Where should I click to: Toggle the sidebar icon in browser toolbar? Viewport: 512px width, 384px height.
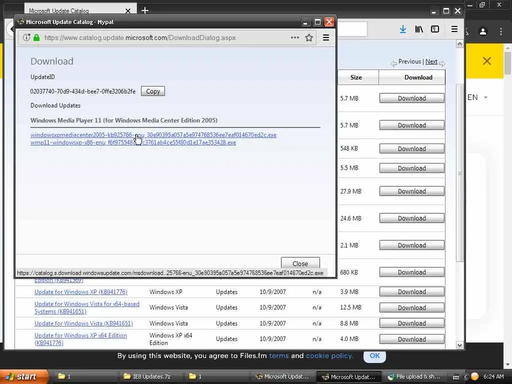coord(435,29)
